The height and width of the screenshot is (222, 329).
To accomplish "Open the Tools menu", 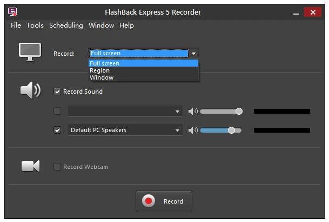I will point(35,25).
